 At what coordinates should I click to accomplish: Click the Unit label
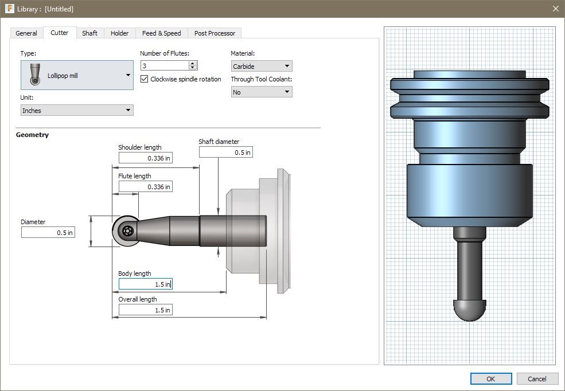pos(26,97)
